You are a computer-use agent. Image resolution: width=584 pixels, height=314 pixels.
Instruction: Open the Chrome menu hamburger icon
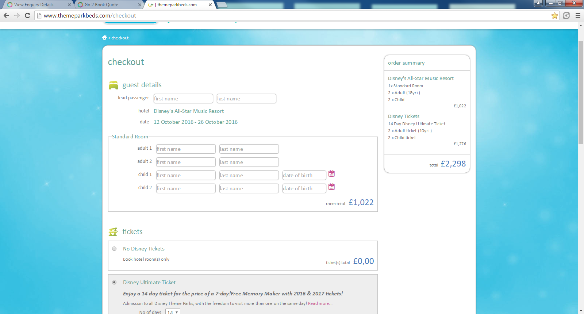[578, 15]
